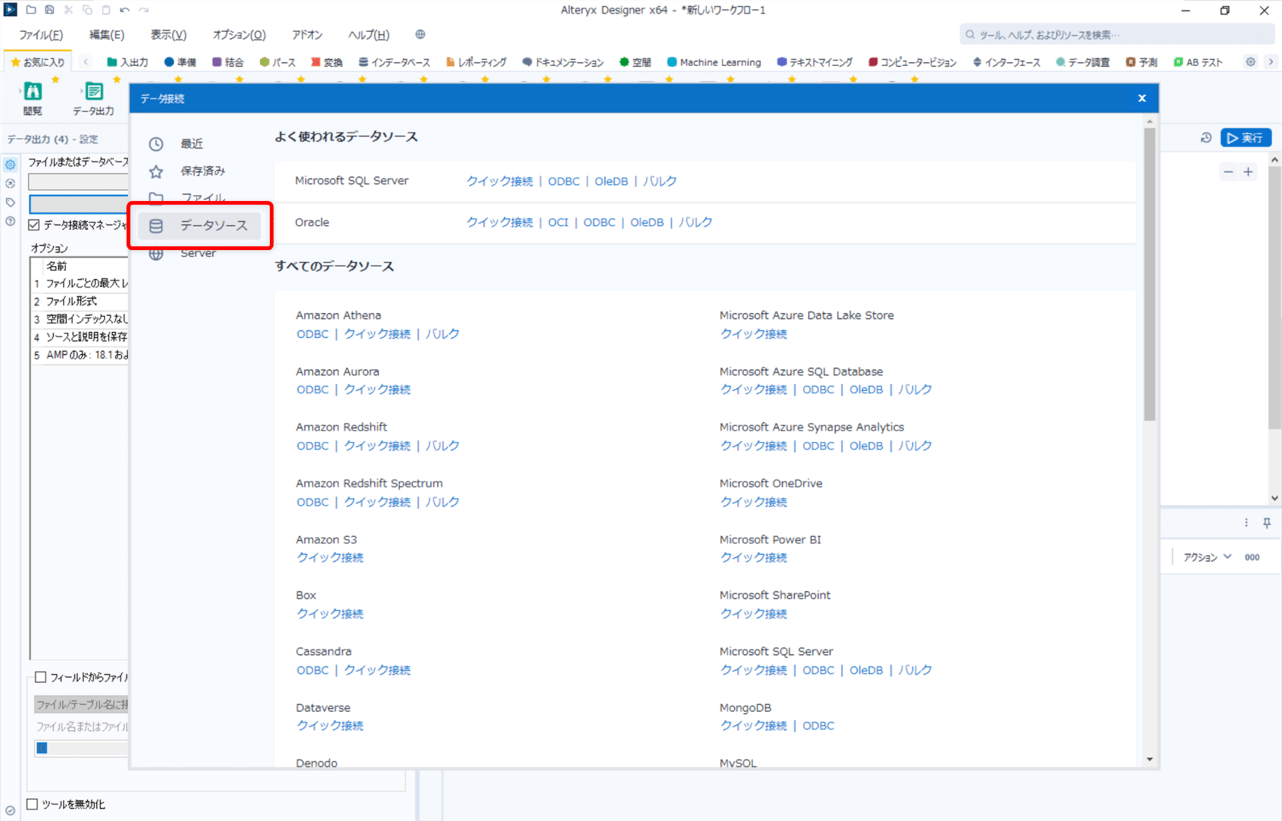This screenshot has height=821, width=1282.
Task: Click the annotation tag icon in settings panel
Action: coord(10,202)
